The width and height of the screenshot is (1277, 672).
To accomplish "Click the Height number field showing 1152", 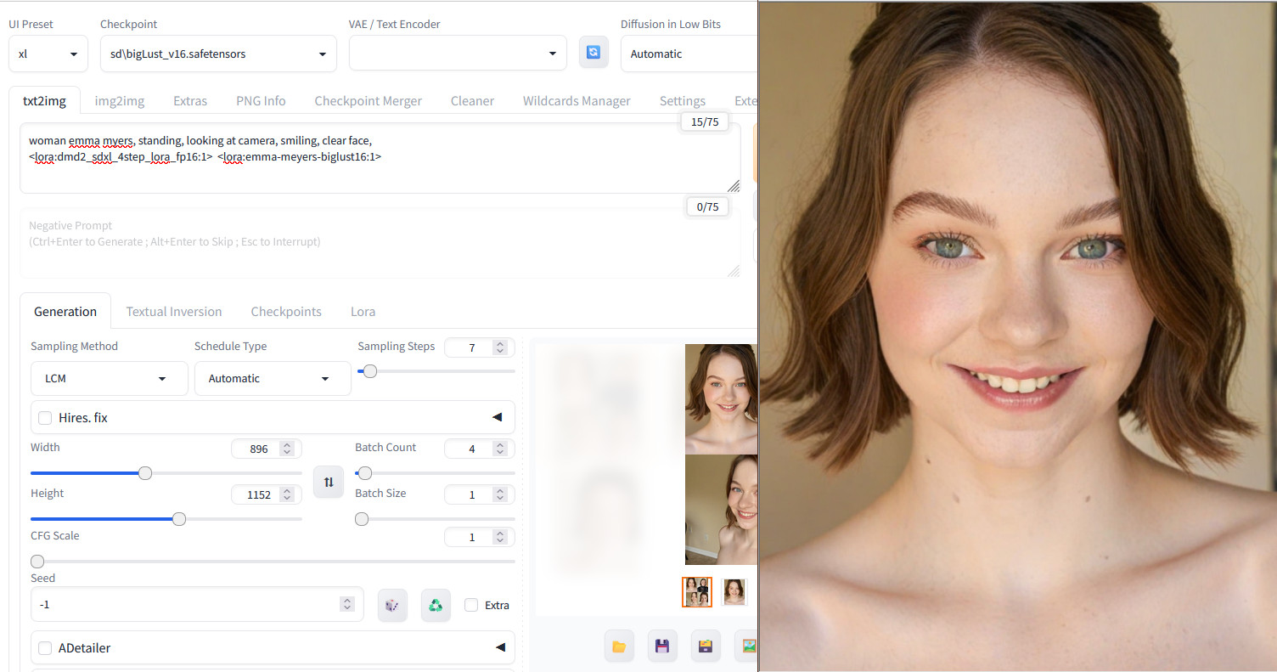I will pos(267,494).
